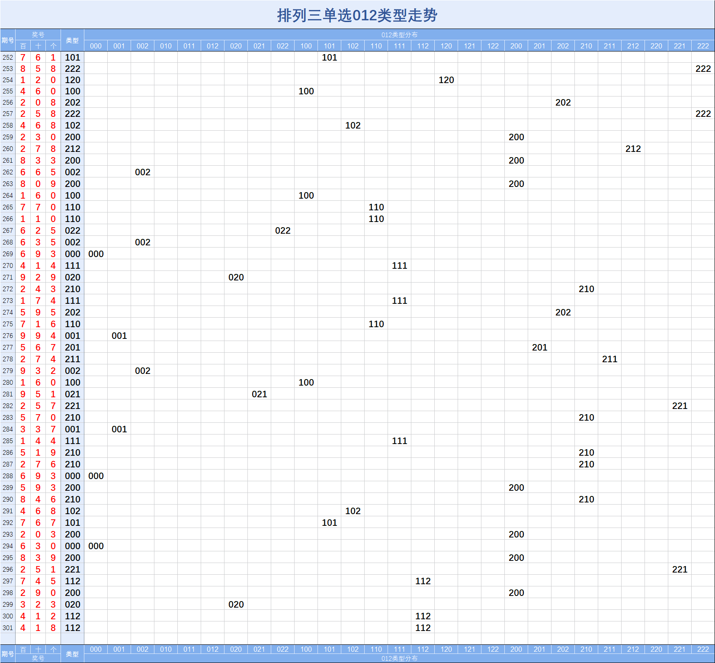715x663 pixels.
Task: Click the 100 marker in row 280
Action: pyautogui.click(x=306, y=383)
